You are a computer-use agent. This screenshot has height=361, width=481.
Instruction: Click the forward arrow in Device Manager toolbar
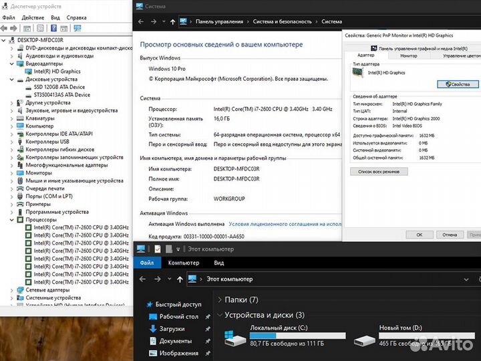tap(13, 29)
